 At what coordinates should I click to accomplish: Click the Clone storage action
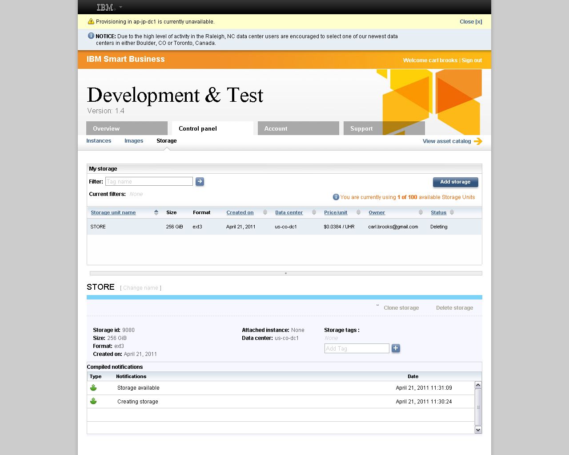[x=401, y=308]
